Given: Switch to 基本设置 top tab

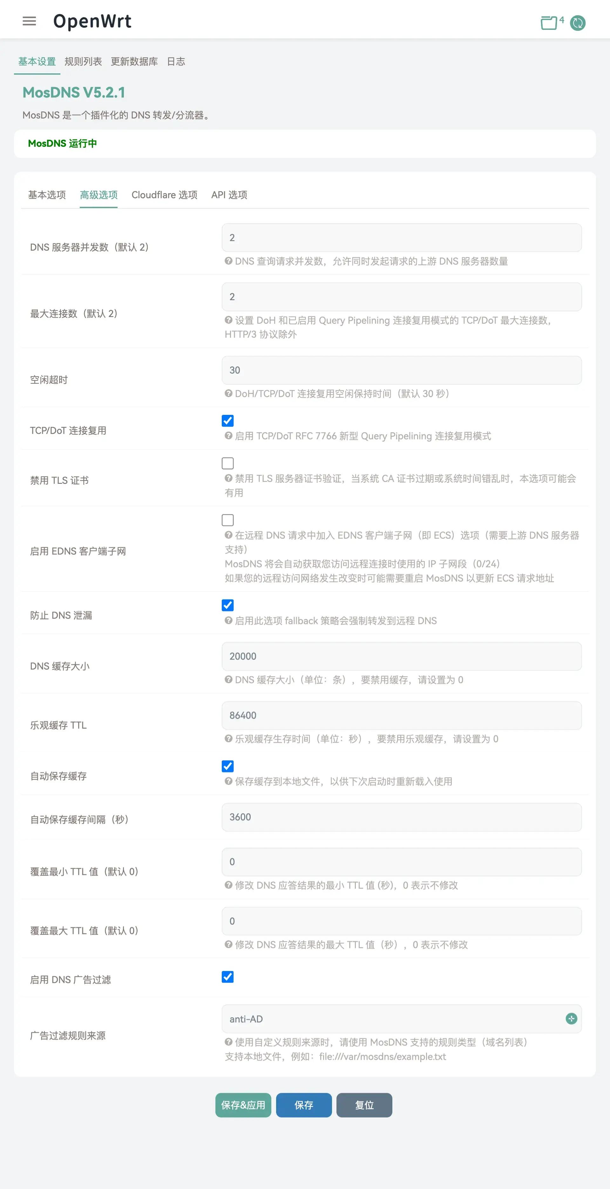Looking at the screenshot, I should (37, 61).
